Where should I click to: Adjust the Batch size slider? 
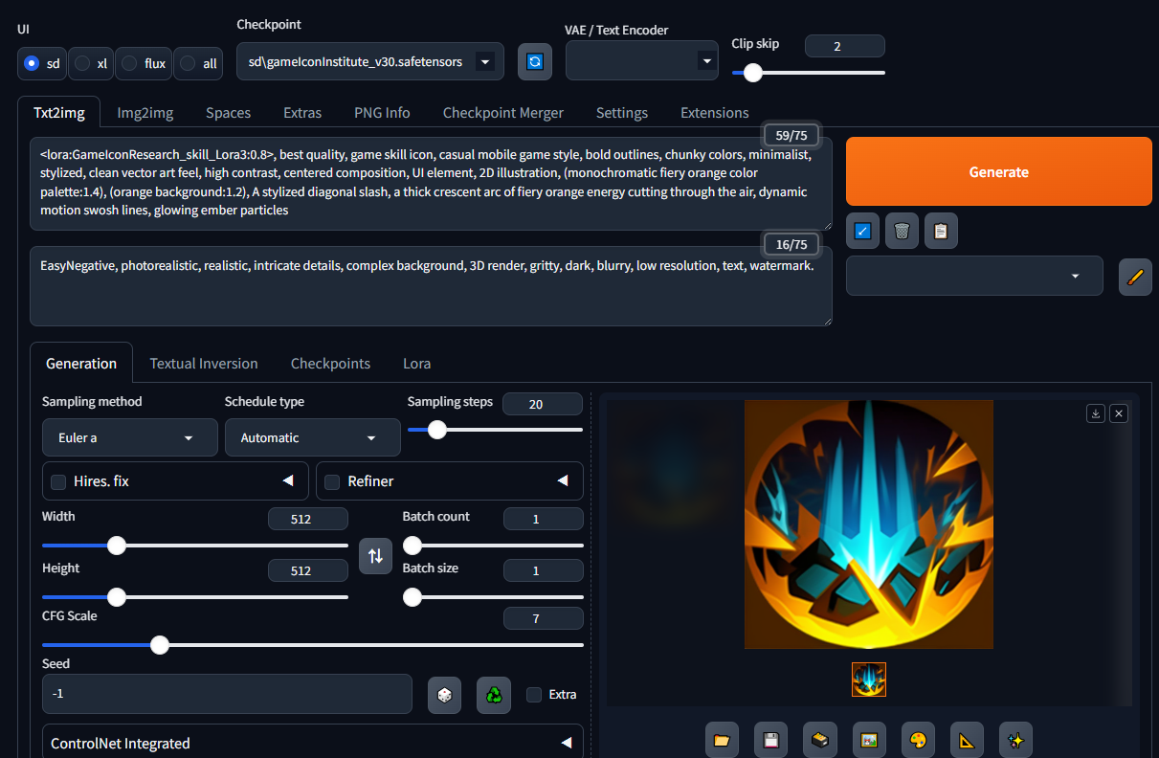click(x=493, y=597)
